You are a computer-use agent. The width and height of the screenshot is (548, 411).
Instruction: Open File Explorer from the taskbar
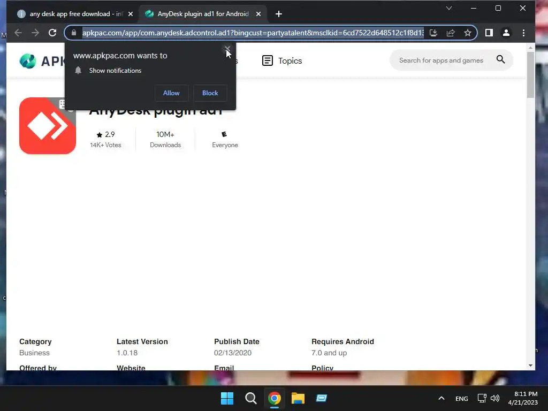coord(298,398)
